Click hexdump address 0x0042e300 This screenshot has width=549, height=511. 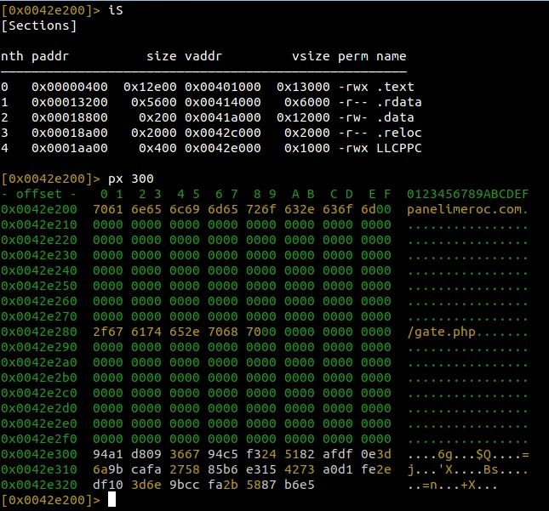pos(39,454)
